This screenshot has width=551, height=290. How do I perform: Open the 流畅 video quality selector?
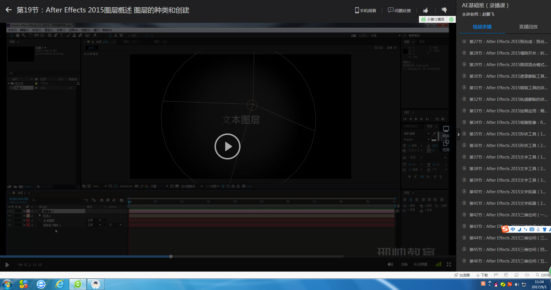coord(404,264)
